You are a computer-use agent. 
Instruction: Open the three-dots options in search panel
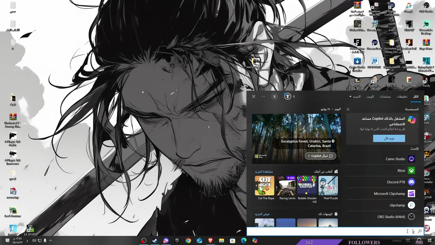263,97
